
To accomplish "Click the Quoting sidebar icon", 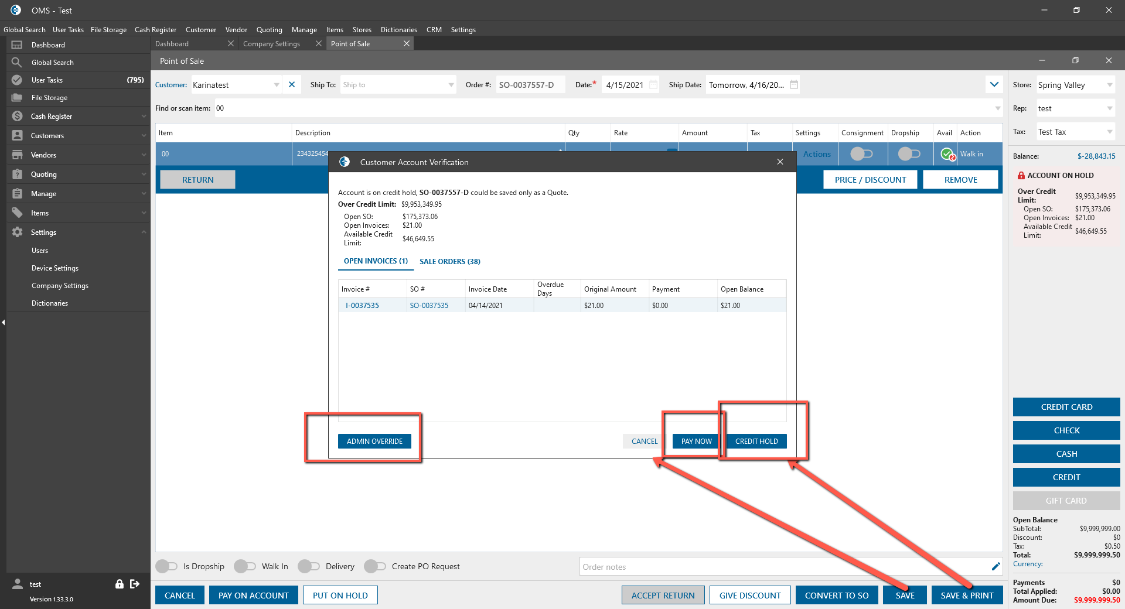I will click(x=17, y=175).
